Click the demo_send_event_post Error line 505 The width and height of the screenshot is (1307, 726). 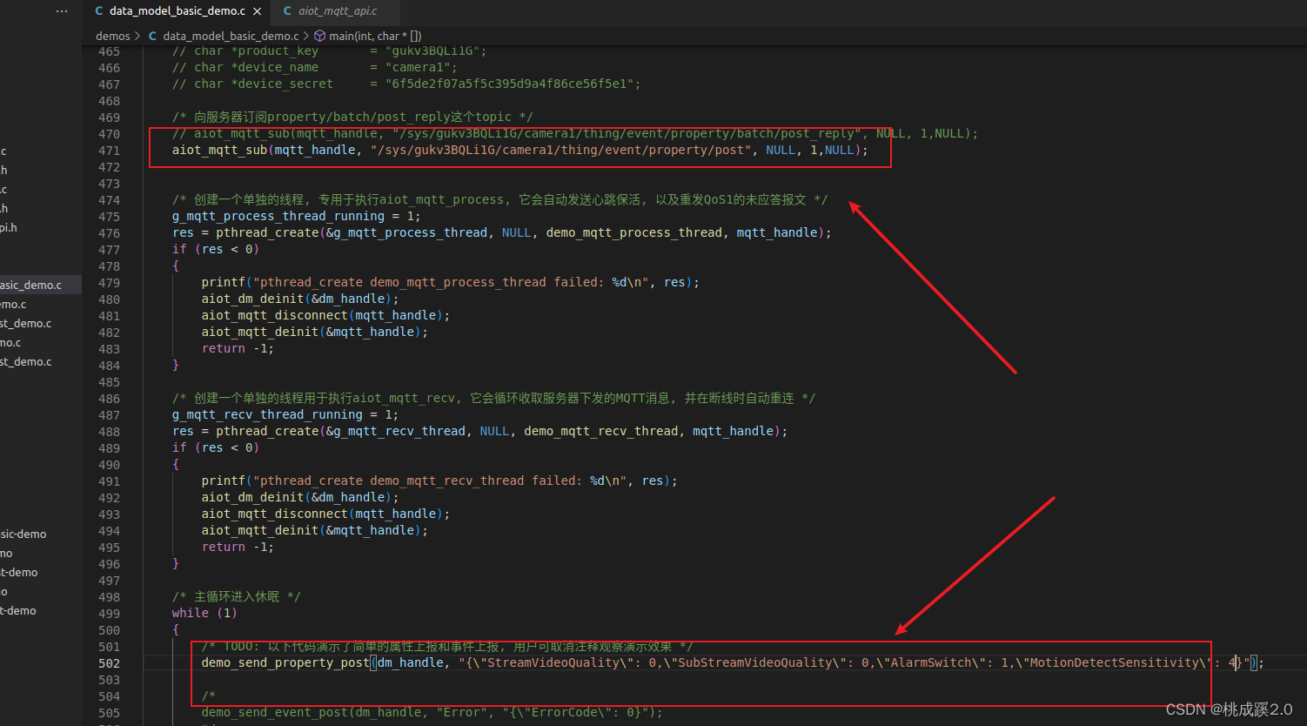click(432, 713)
